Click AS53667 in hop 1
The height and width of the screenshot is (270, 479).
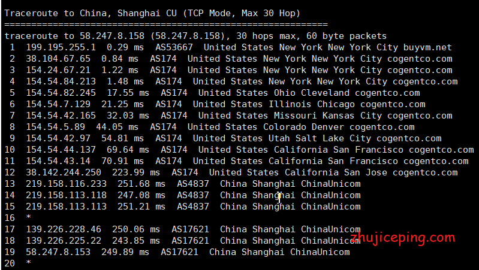tap(174, 47)
